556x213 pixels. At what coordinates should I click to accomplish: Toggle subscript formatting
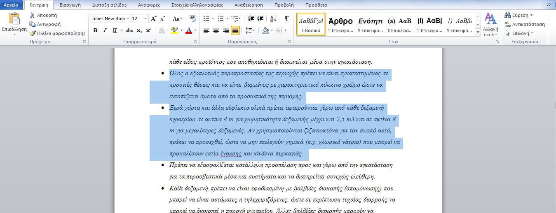click(x=139, y=30)
